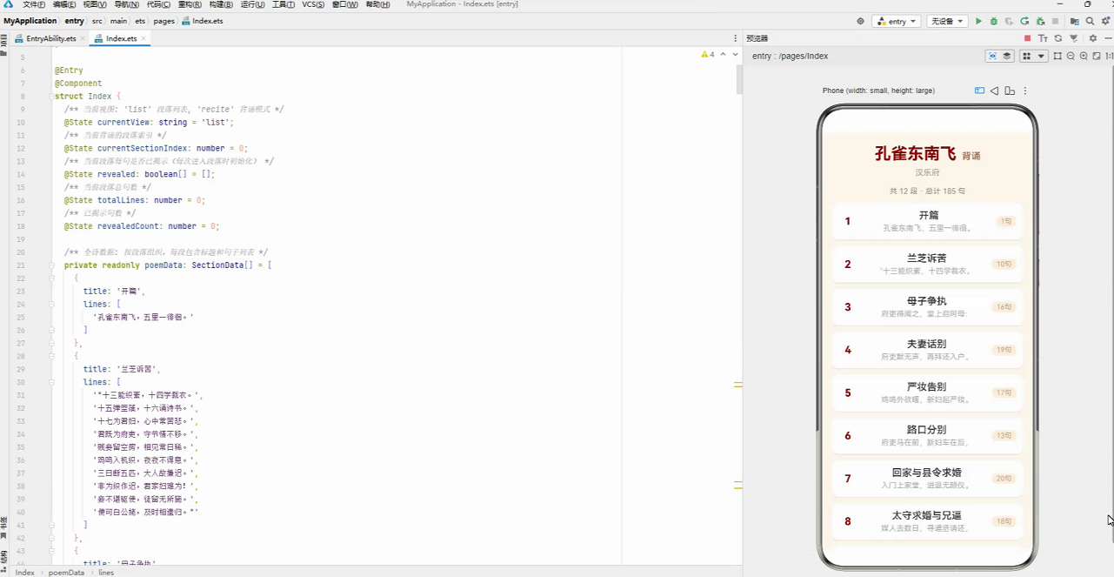Click the multi-device icon above phone preview
The height and width of the screenshot is (577, 1114).
coord(1010,91)
